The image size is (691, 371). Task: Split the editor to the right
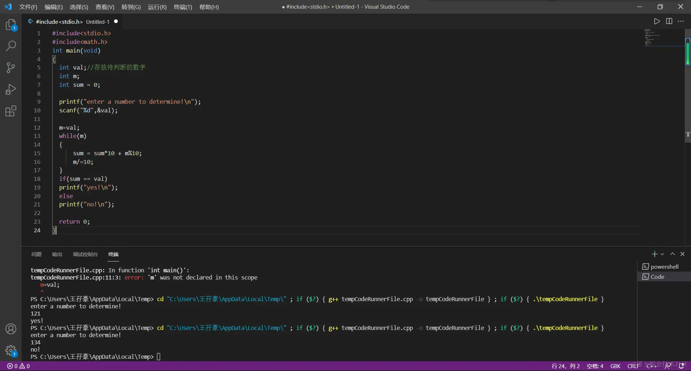[x=669, y=21]
